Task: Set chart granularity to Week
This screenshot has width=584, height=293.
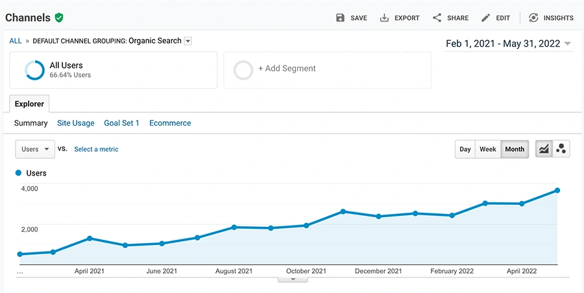Action: click(488, 149)
